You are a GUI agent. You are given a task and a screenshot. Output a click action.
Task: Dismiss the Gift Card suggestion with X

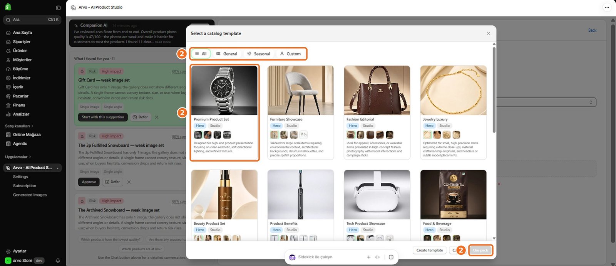[x=157, y=117]
